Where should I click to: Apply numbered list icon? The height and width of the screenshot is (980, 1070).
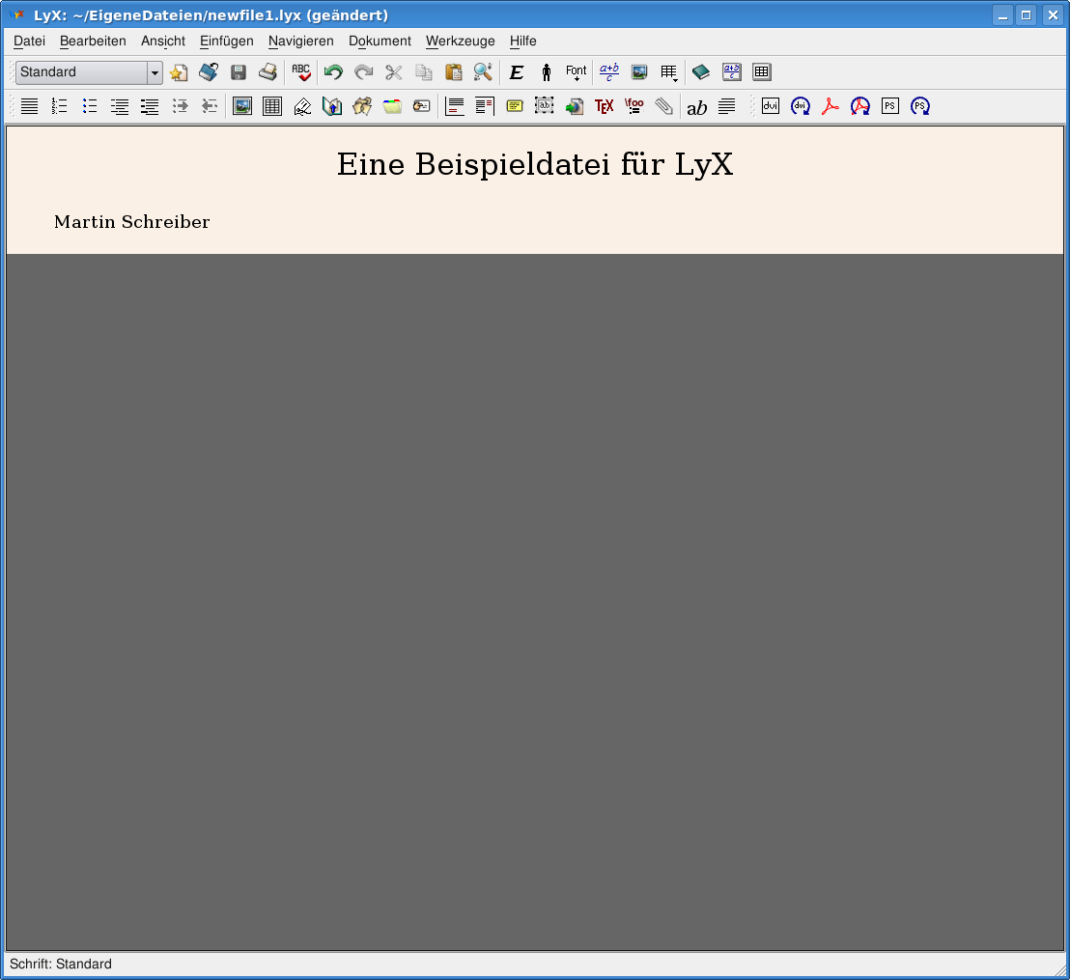(x=59, y=106)
